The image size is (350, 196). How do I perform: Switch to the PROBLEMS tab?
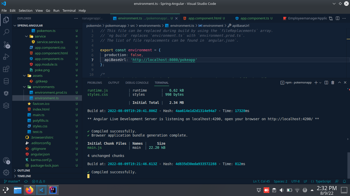tap(95, 82)
